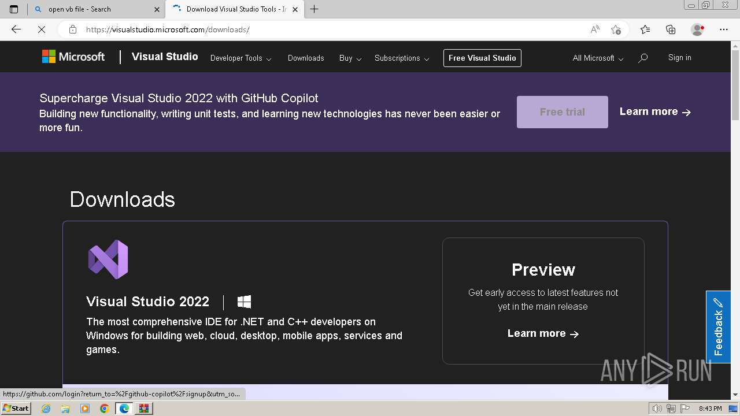
Task: Select Microsoft Edge in the taskbar
Action: coord(124,408)
